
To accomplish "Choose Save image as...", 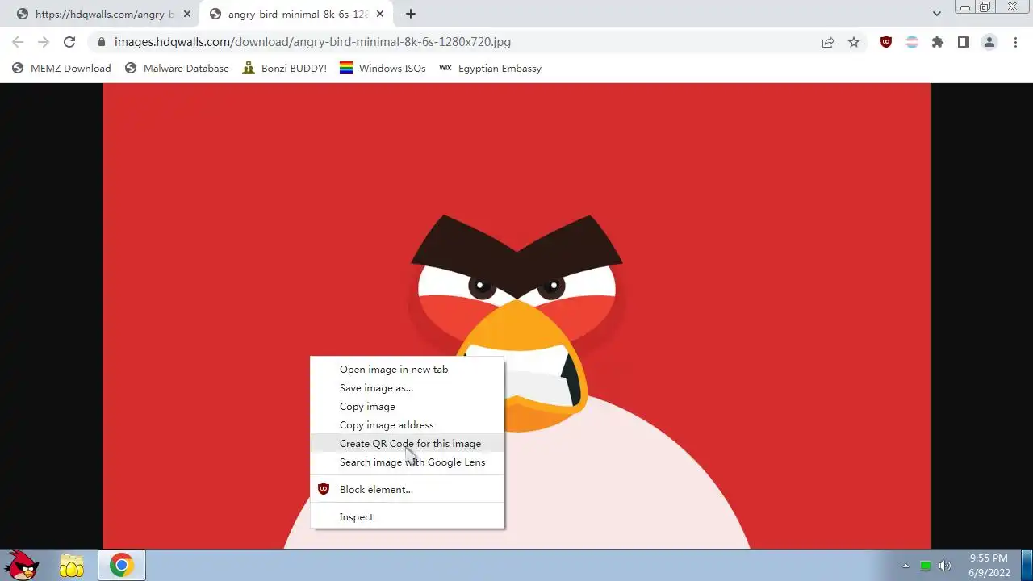I will (x=408, y=388).
